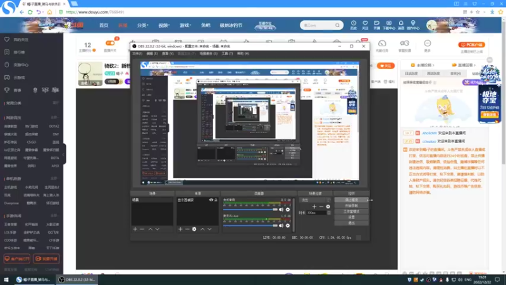Open the Yuba link in Douyu navbar
This screenshot has height=285, width=506.
click(206, 25)
